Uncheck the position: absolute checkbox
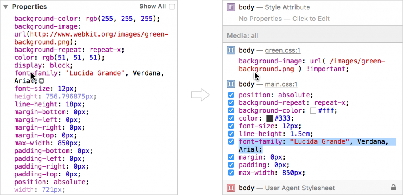 pos(231,95)
